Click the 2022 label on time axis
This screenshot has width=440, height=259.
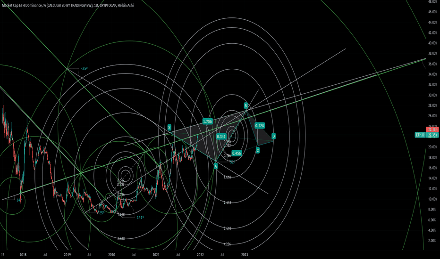[200, 255]
